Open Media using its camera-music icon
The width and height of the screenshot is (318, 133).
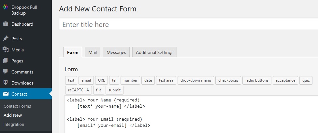tap(6, 50)
